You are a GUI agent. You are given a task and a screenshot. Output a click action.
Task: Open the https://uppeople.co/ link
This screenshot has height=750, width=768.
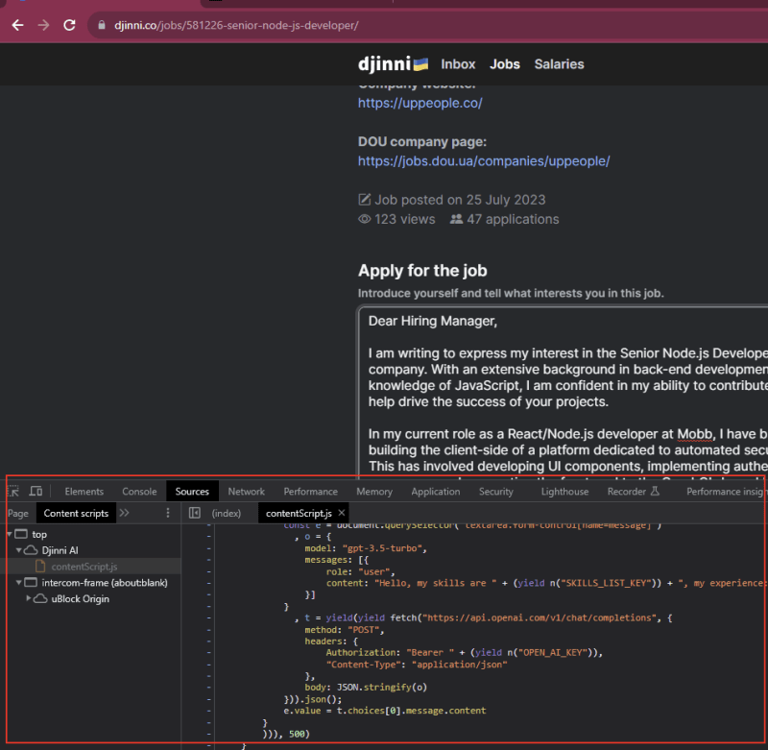point(420,103)
